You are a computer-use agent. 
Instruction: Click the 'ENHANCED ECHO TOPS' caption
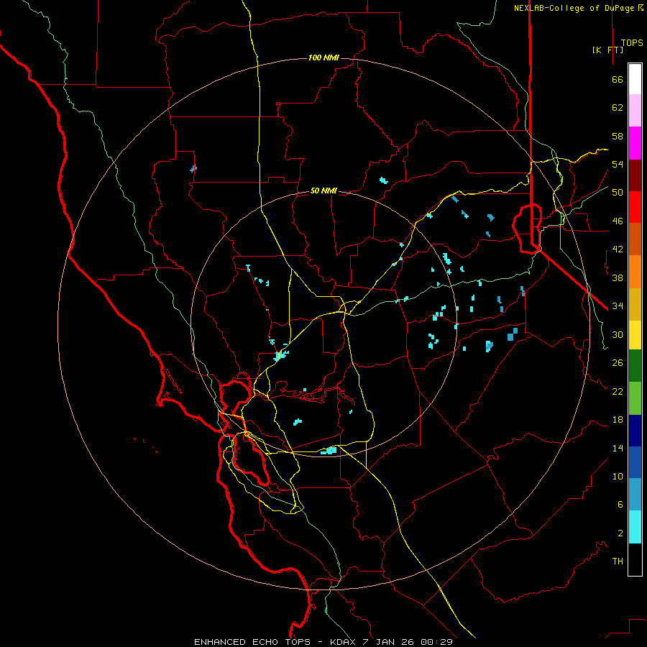click(x=252, y=642)
